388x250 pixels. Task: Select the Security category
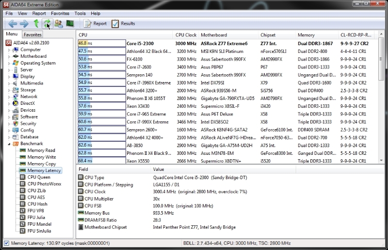click(x=28, y=123)
